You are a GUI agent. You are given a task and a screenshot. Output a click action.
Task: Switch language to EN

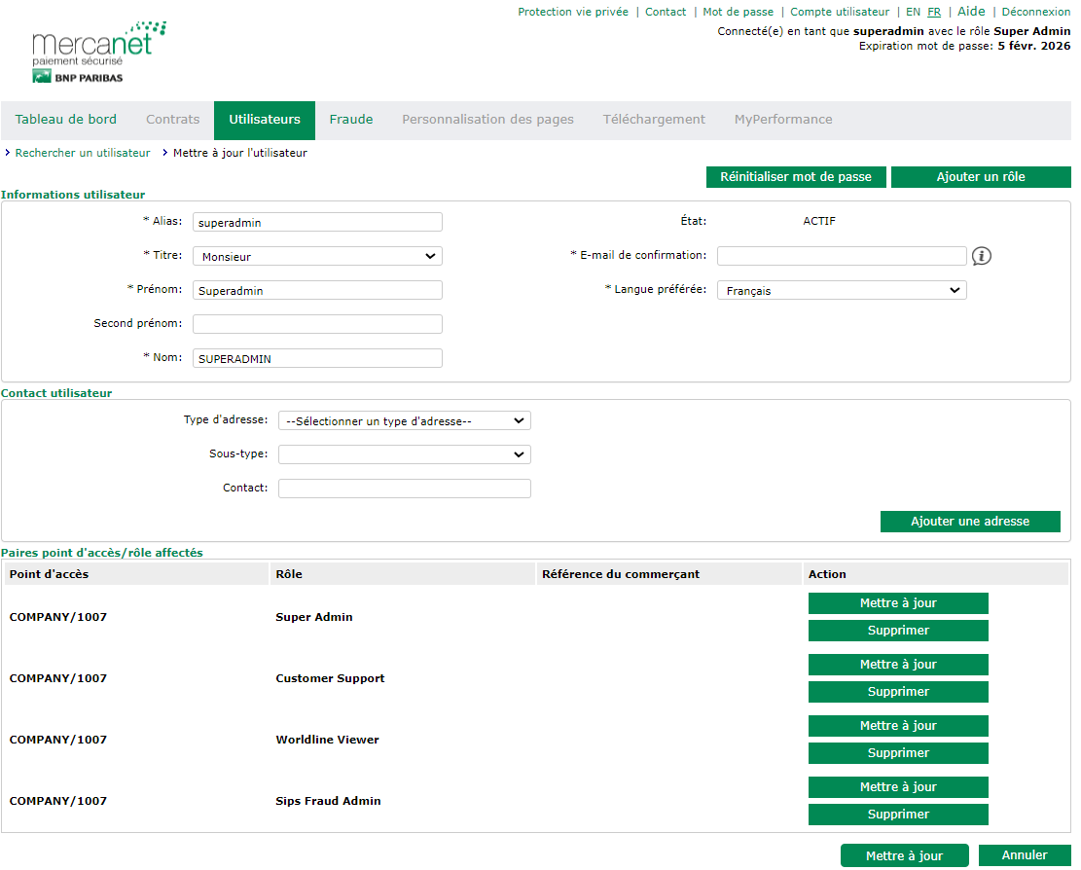913,12
